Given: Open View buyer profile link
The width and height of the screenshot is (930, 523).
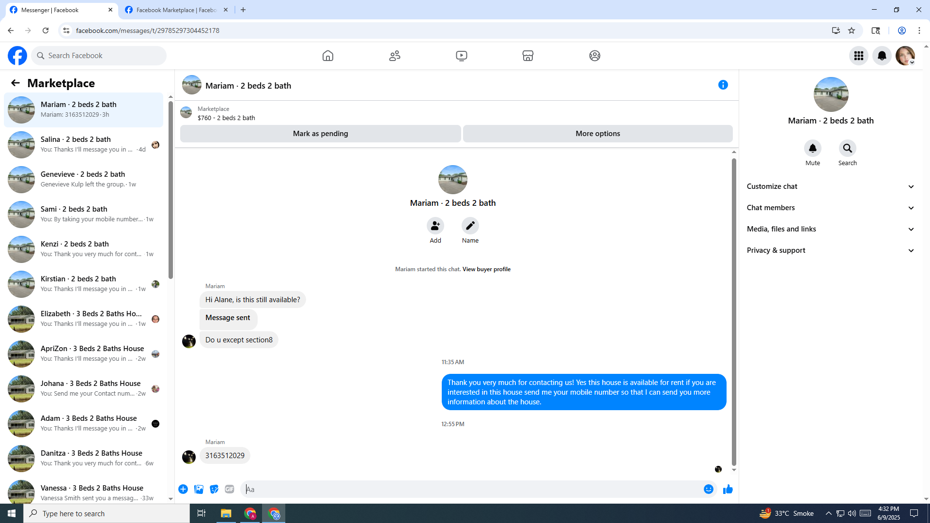Looking at the screenshot, I should coord(486,269).
